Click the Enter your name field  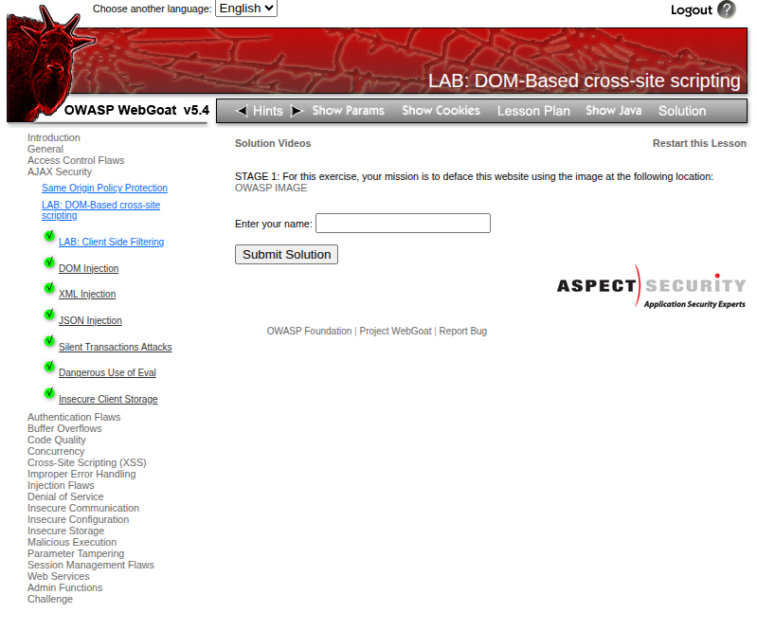pos(403,223)
